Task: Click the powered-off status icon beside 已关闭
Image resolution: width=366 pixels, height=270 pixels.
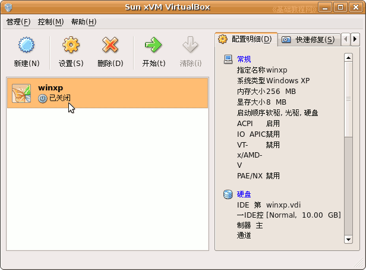Action: pos(43,98)
